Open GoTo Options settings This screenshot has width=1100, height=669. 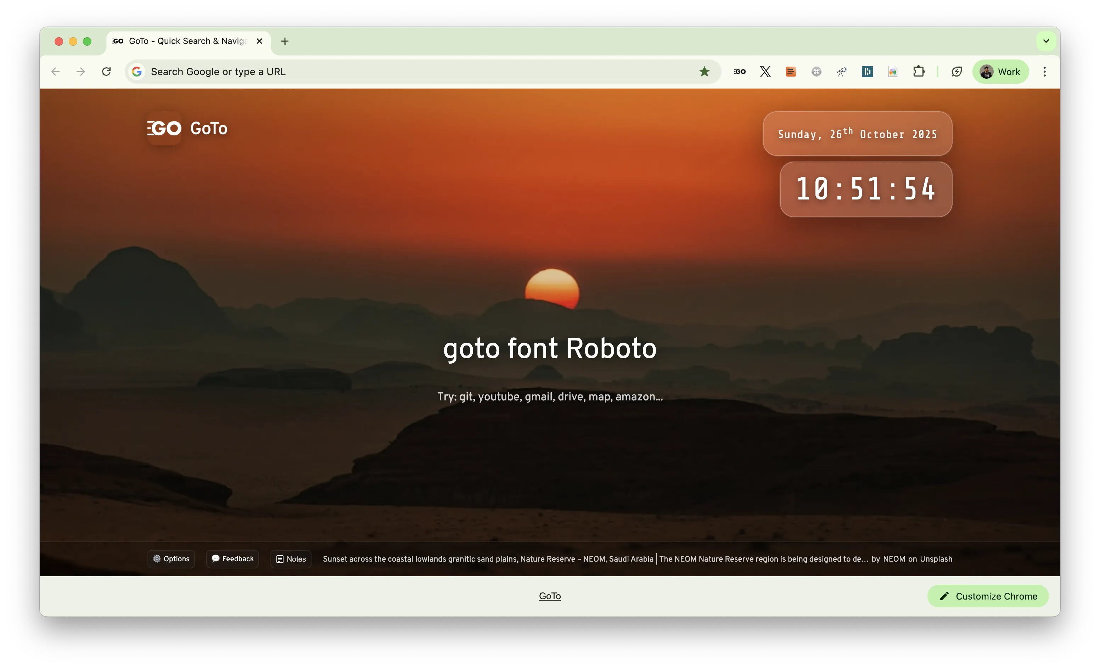(x=171, y=559)
